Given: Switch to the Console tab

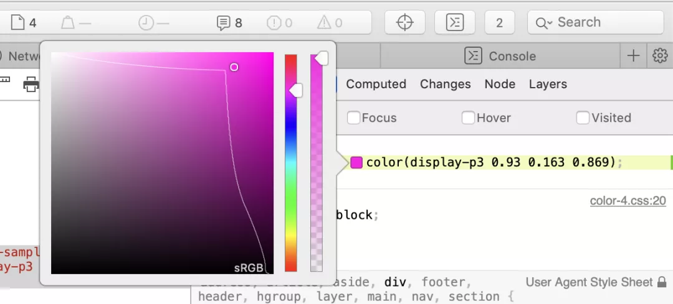Looking at the screenshot, I should (x=500, y=56).
